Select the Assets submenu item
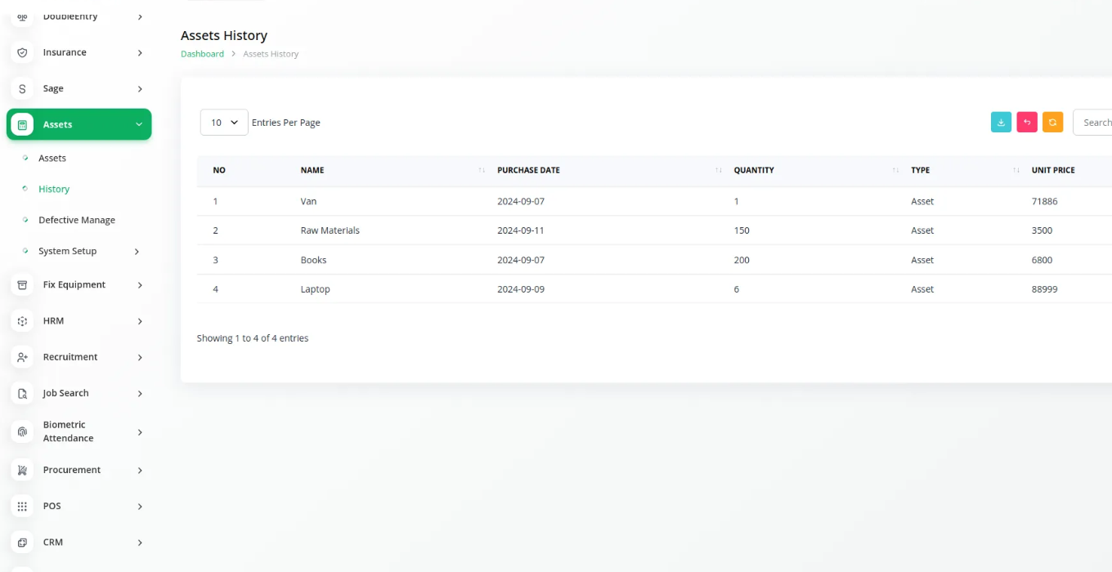The image size is (1112, 572). click(x=52, y=158)
